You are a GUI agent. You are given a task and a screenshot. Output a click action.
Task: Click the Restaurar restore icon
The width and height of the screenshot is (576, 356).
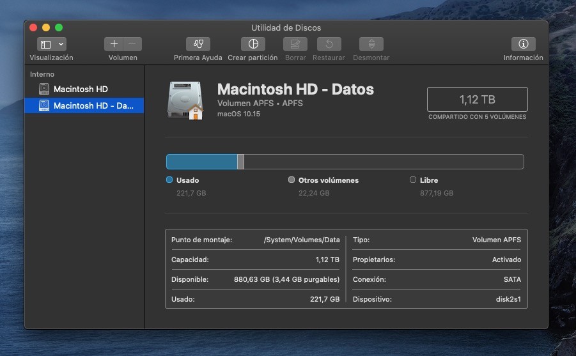329,44
